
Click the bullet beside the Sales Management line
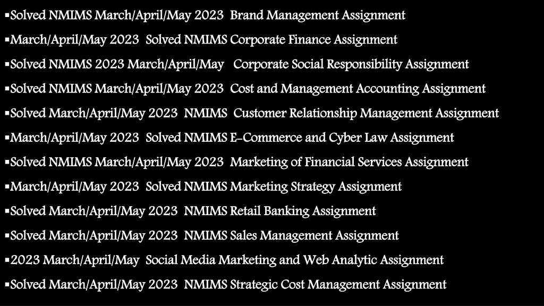point(7,236)
